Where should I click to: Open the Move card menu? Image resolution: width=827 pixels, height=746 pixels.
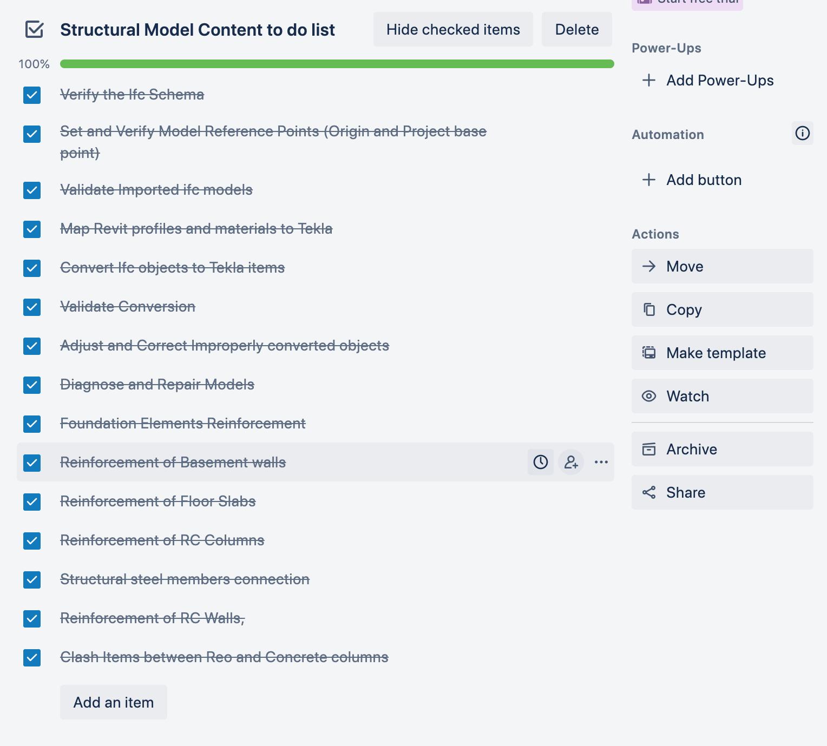click(x=722, y=266)
